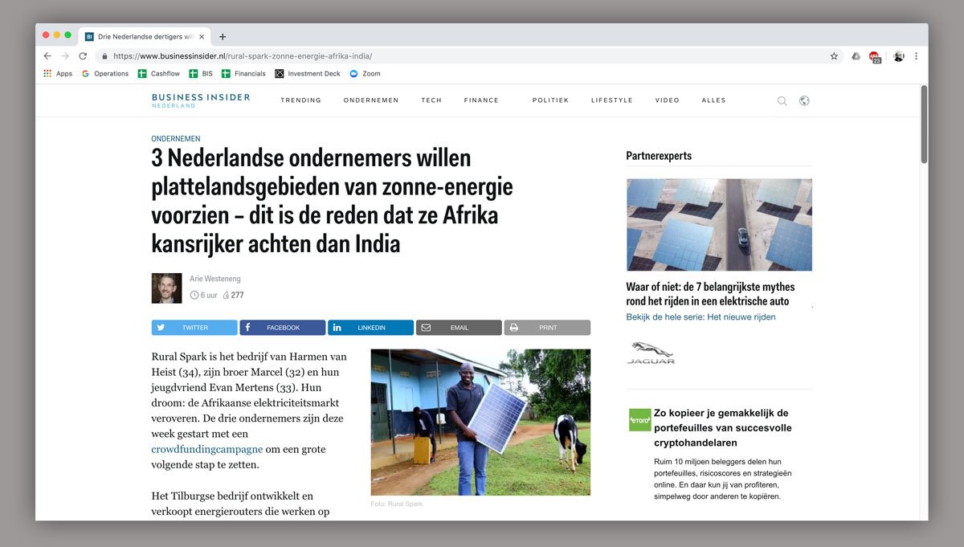Click the globe edition icon

[804, 100]
